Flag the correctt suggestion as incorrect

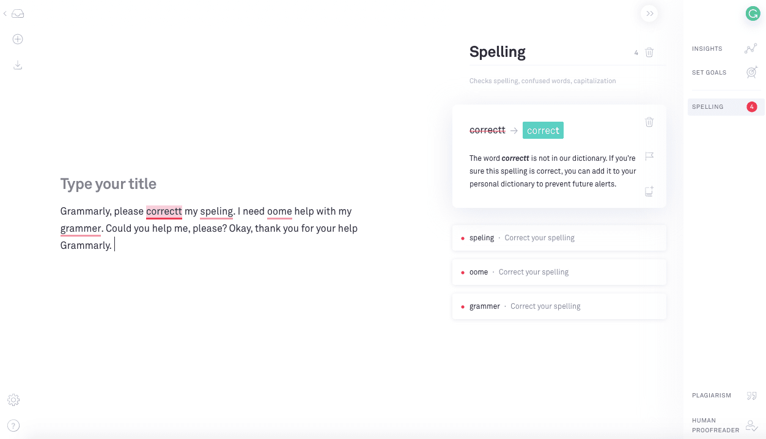[x=649, y=157]
